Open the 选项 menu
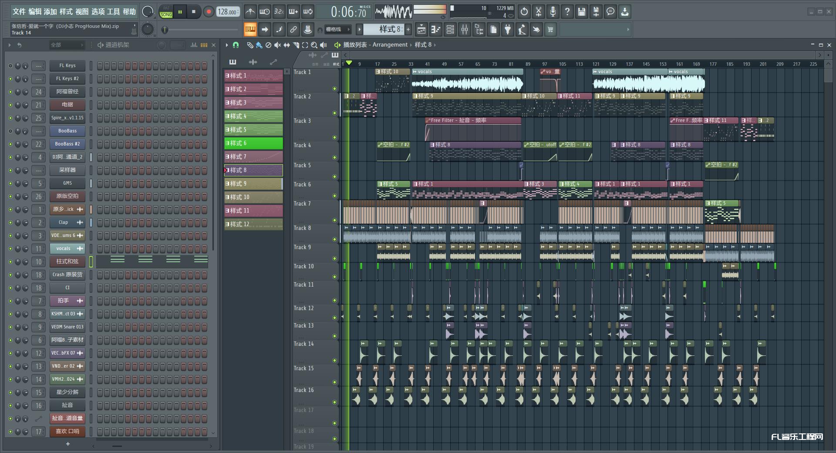This screenshot has height=453, width=836. coord(98,11)
